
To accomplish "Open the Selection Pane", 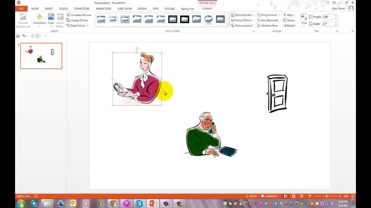I will pos(267,25).
